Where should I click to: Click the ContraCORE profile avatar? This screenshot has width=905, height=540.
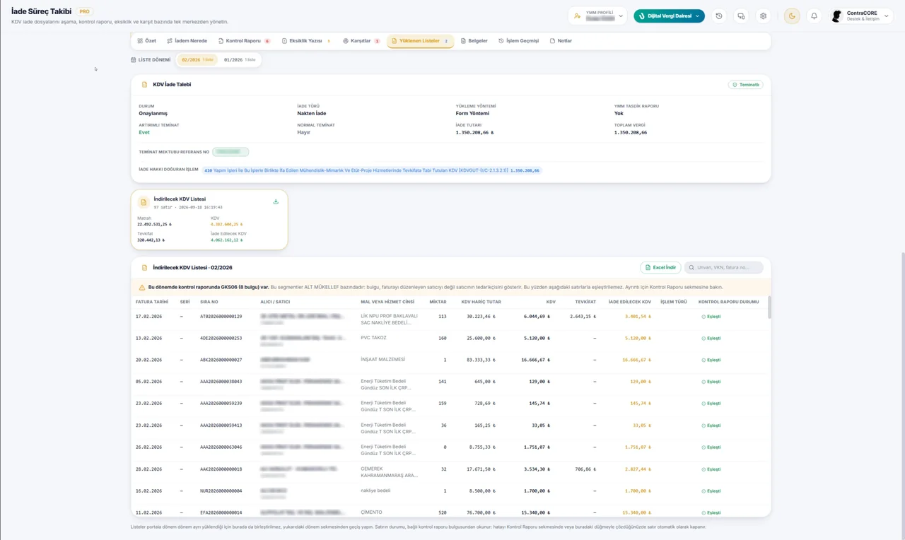pos(837,16)
